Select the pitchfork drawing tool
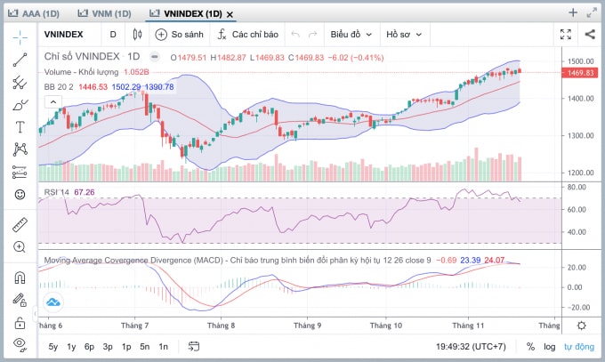 pos(20,82)
